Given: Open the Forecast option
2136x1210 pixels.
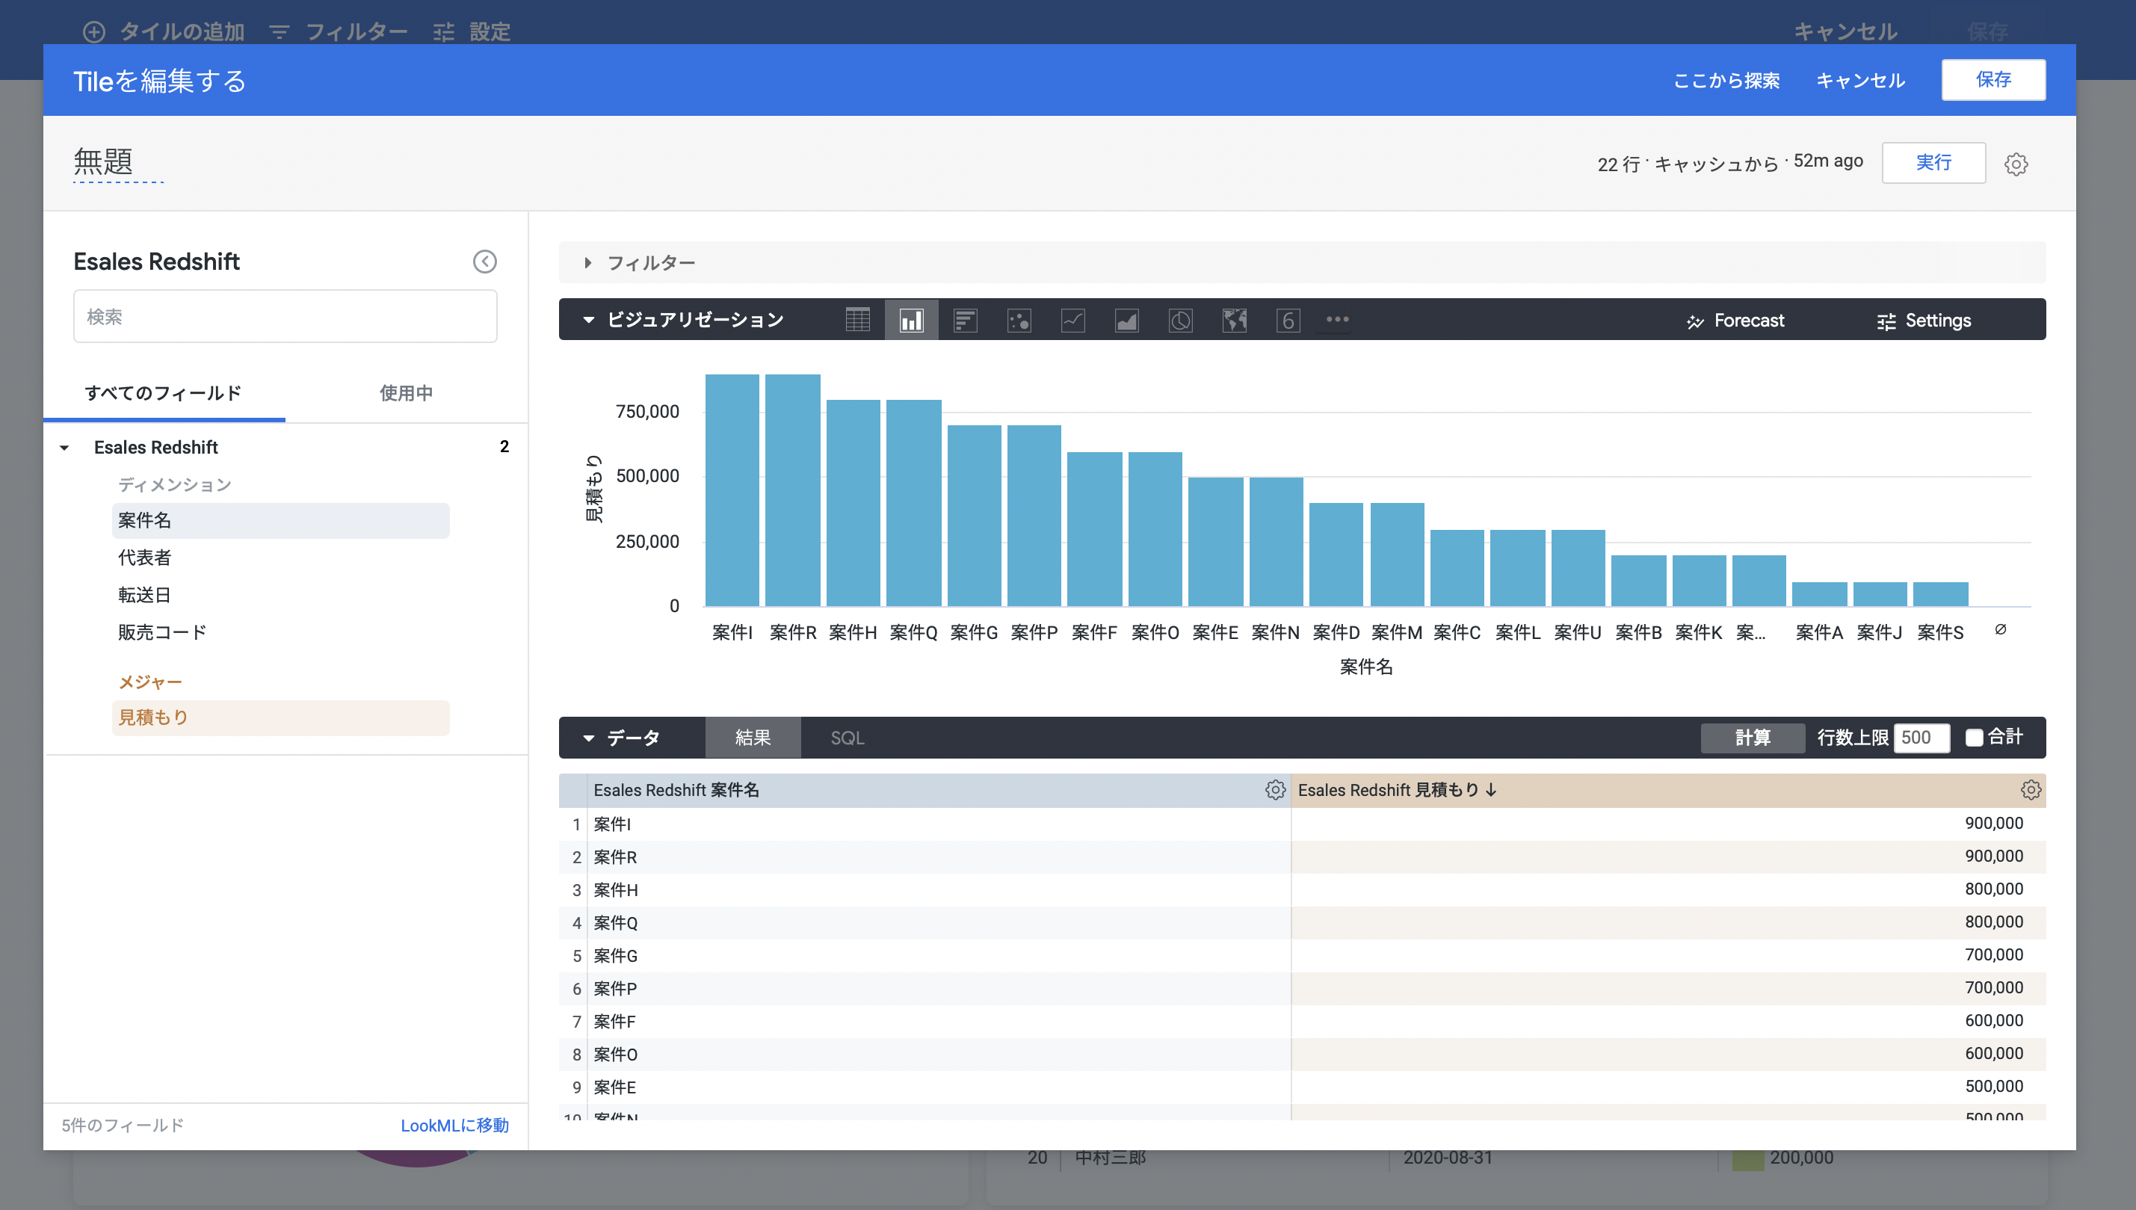Looking at the screenshot, I should coord(1735,321).
